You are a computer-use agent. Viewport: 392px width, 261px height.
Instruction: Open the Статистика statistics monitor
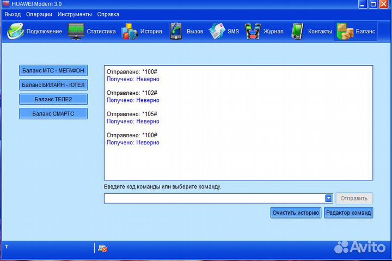pyautogui.click(x=93, y=32)
